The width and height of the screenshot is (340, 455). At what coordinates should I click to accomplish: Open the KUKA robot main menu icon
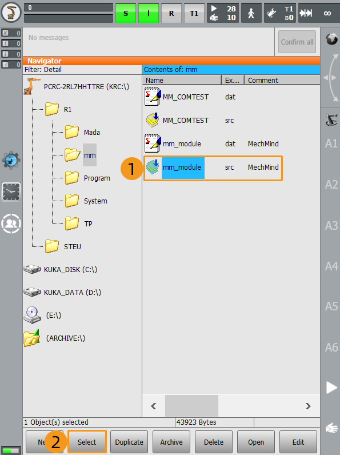[x=11, y=13]
